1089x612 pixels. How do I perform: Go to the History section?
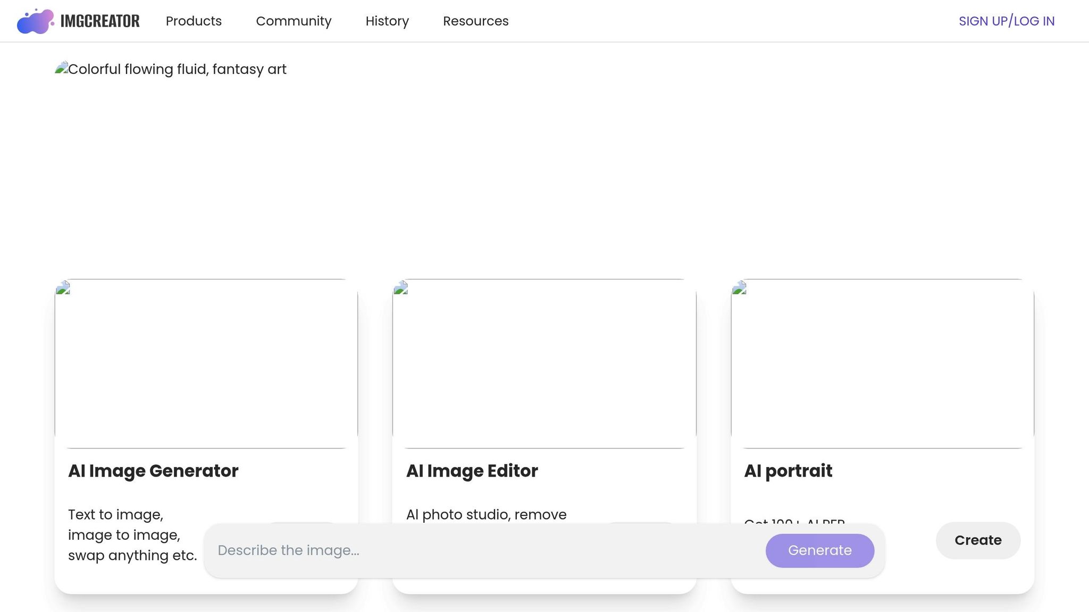[x=387, y=21]
